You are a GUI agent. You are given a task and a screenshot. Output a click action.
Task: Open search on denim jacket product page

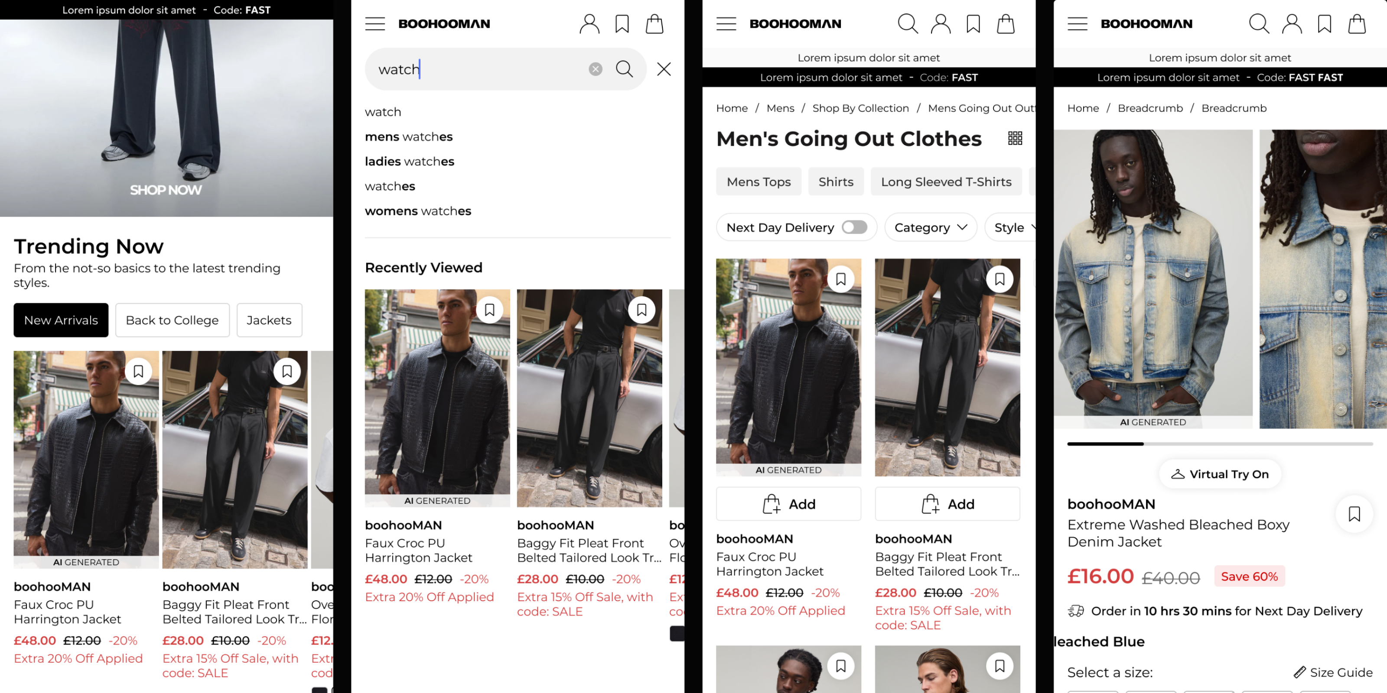[x=1259, y=24]
